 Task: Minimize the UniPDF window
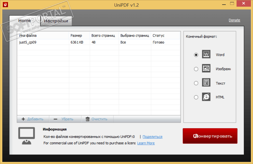(224, 4)
